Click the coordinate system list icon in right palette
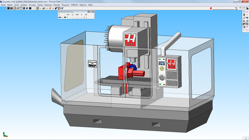 point(247,12)
